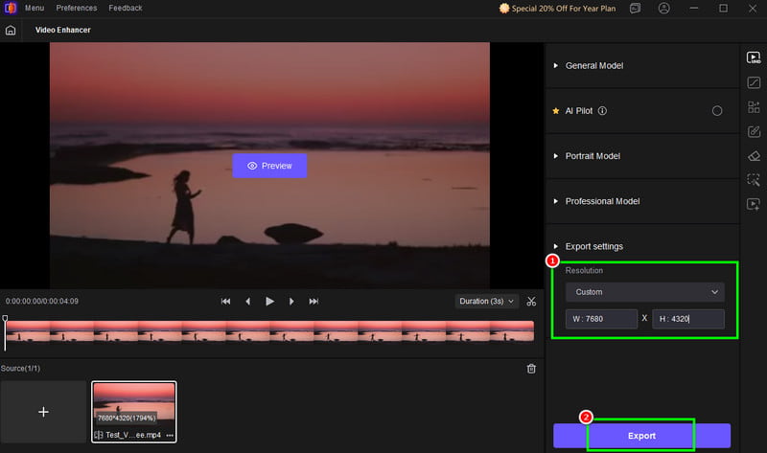This screenshot has height=453, width=767.
Task: Play the video
Action: (269, 302)
